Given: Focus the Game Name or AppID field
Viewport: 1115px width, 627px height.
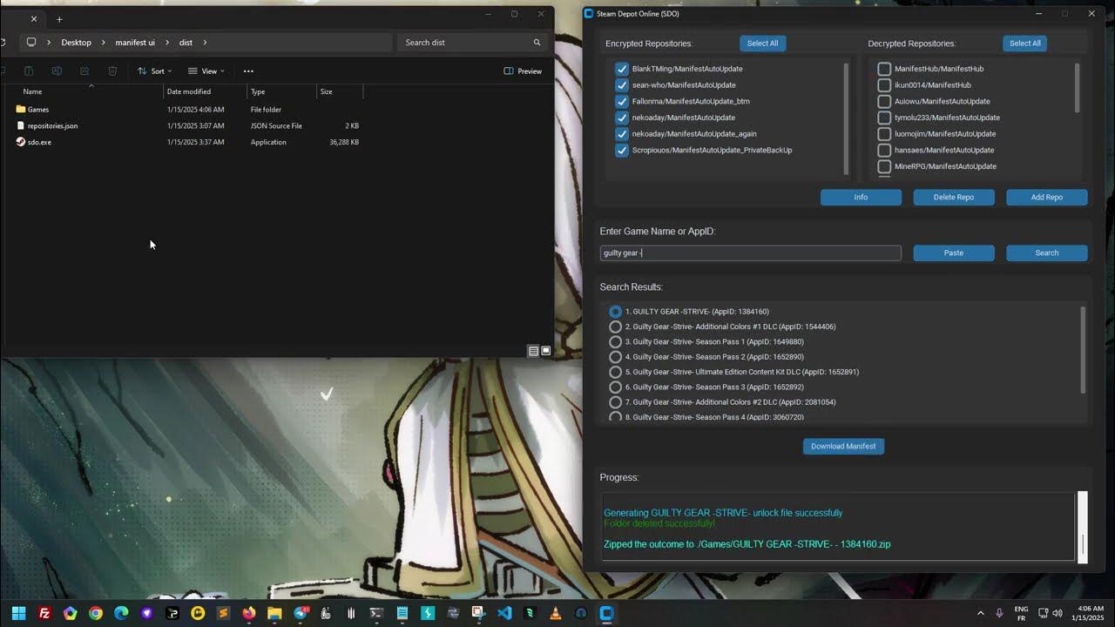Looking at the screenshot, I should click(x=751, y=253).
